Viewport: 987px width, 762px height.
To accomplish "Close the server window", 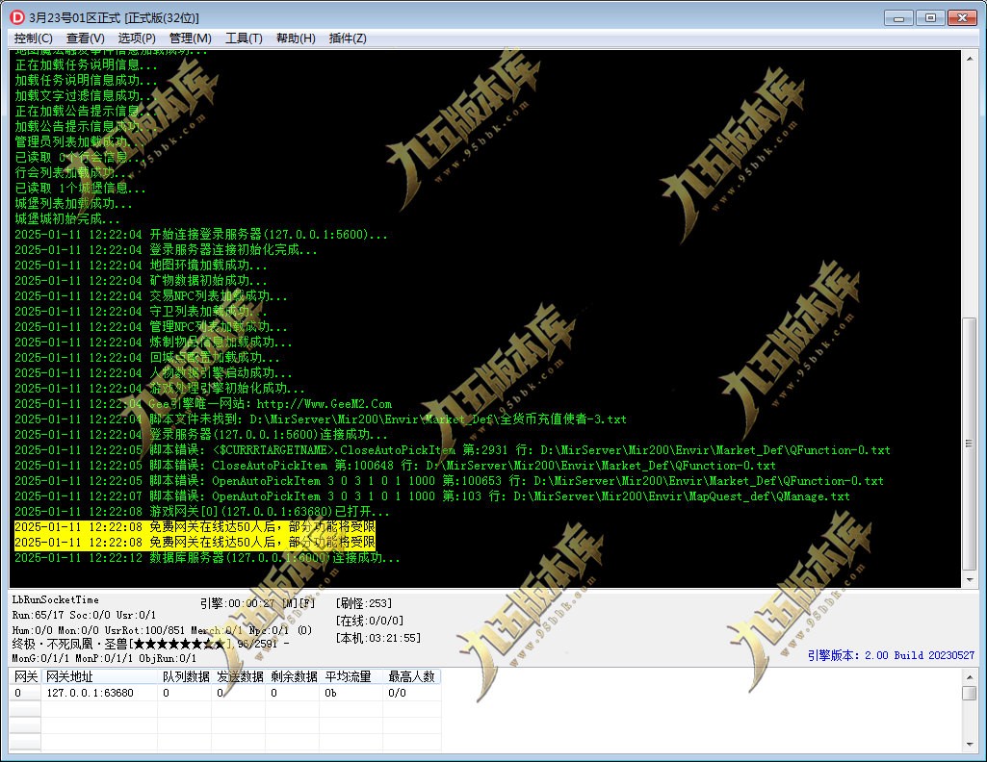I will pyautogui.click(x=962, y=17).
